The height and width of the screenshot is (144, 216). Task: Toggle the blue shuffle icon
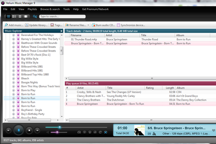pos(105,132)
